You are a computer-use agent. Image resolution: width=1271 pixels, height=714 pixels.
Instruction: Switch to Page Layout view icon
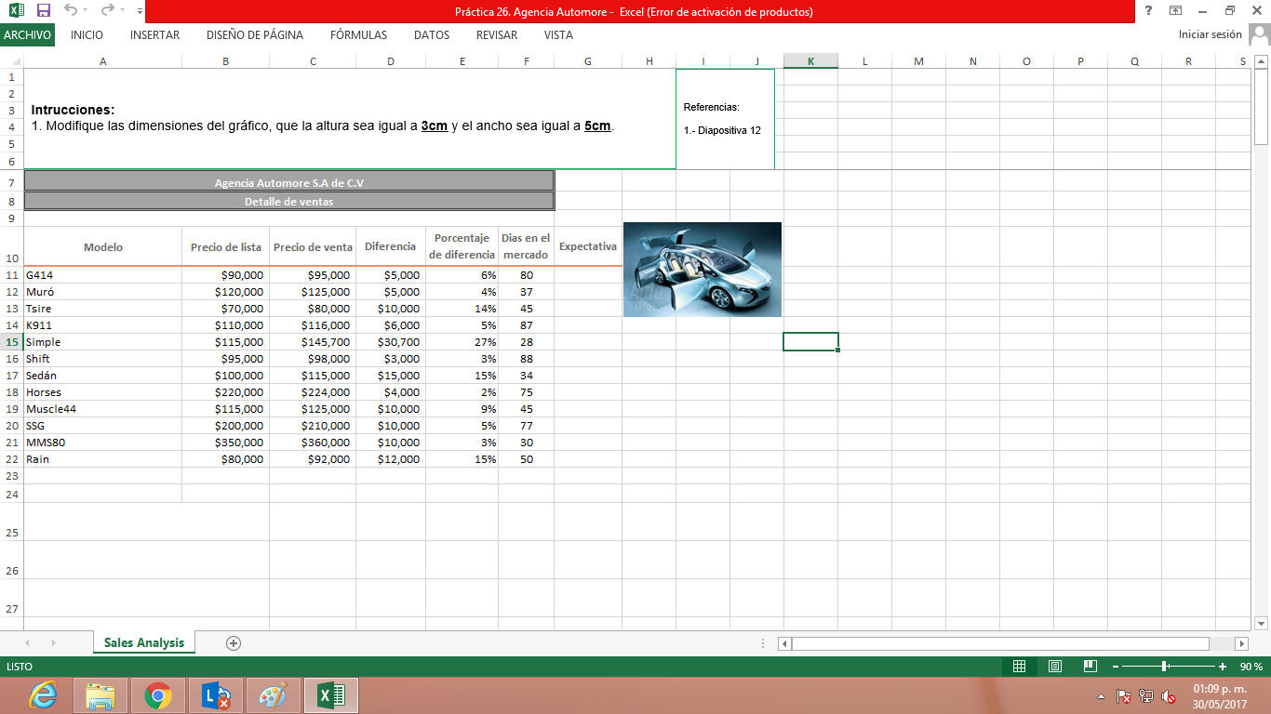tap(1055, 667)
